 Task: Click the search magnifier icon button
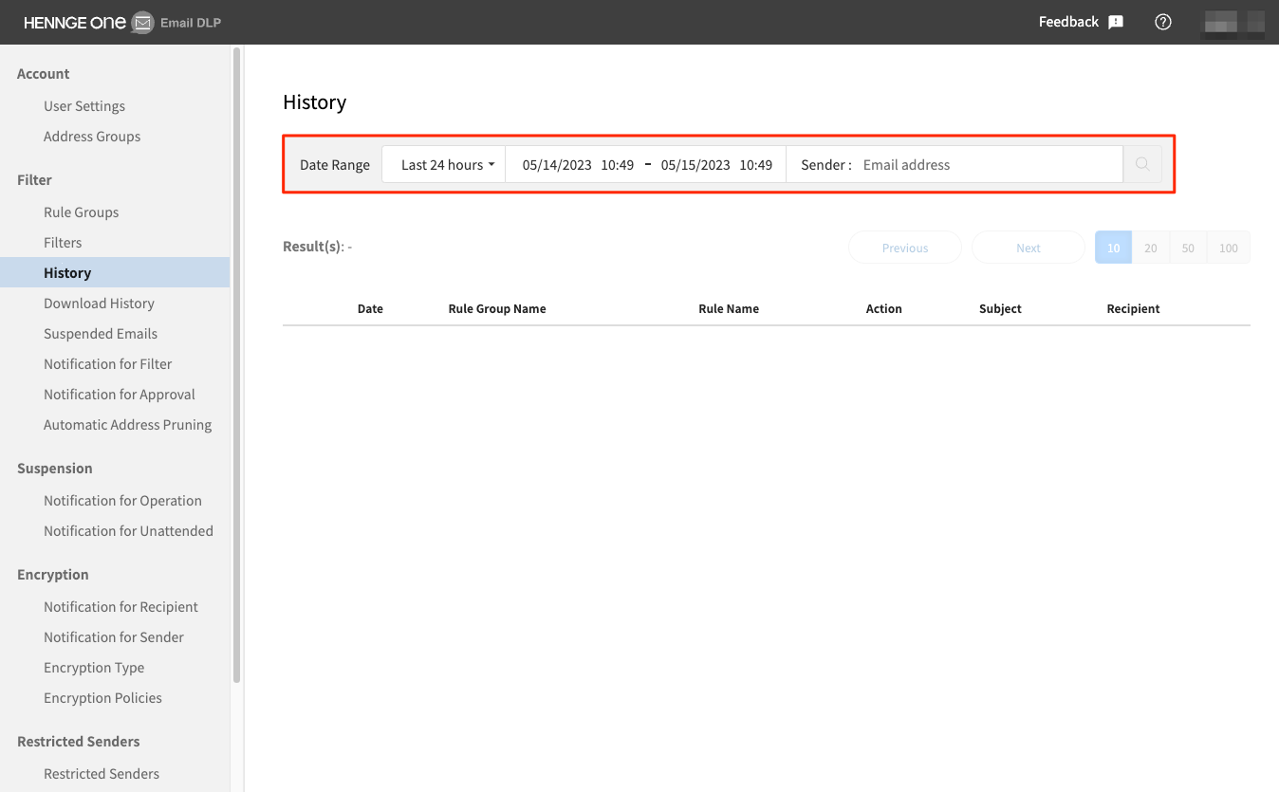pos(1142,164)
